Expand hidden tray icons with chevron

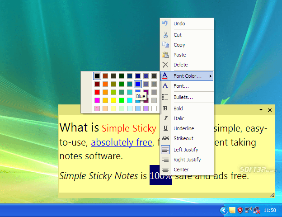pos(224,210)
